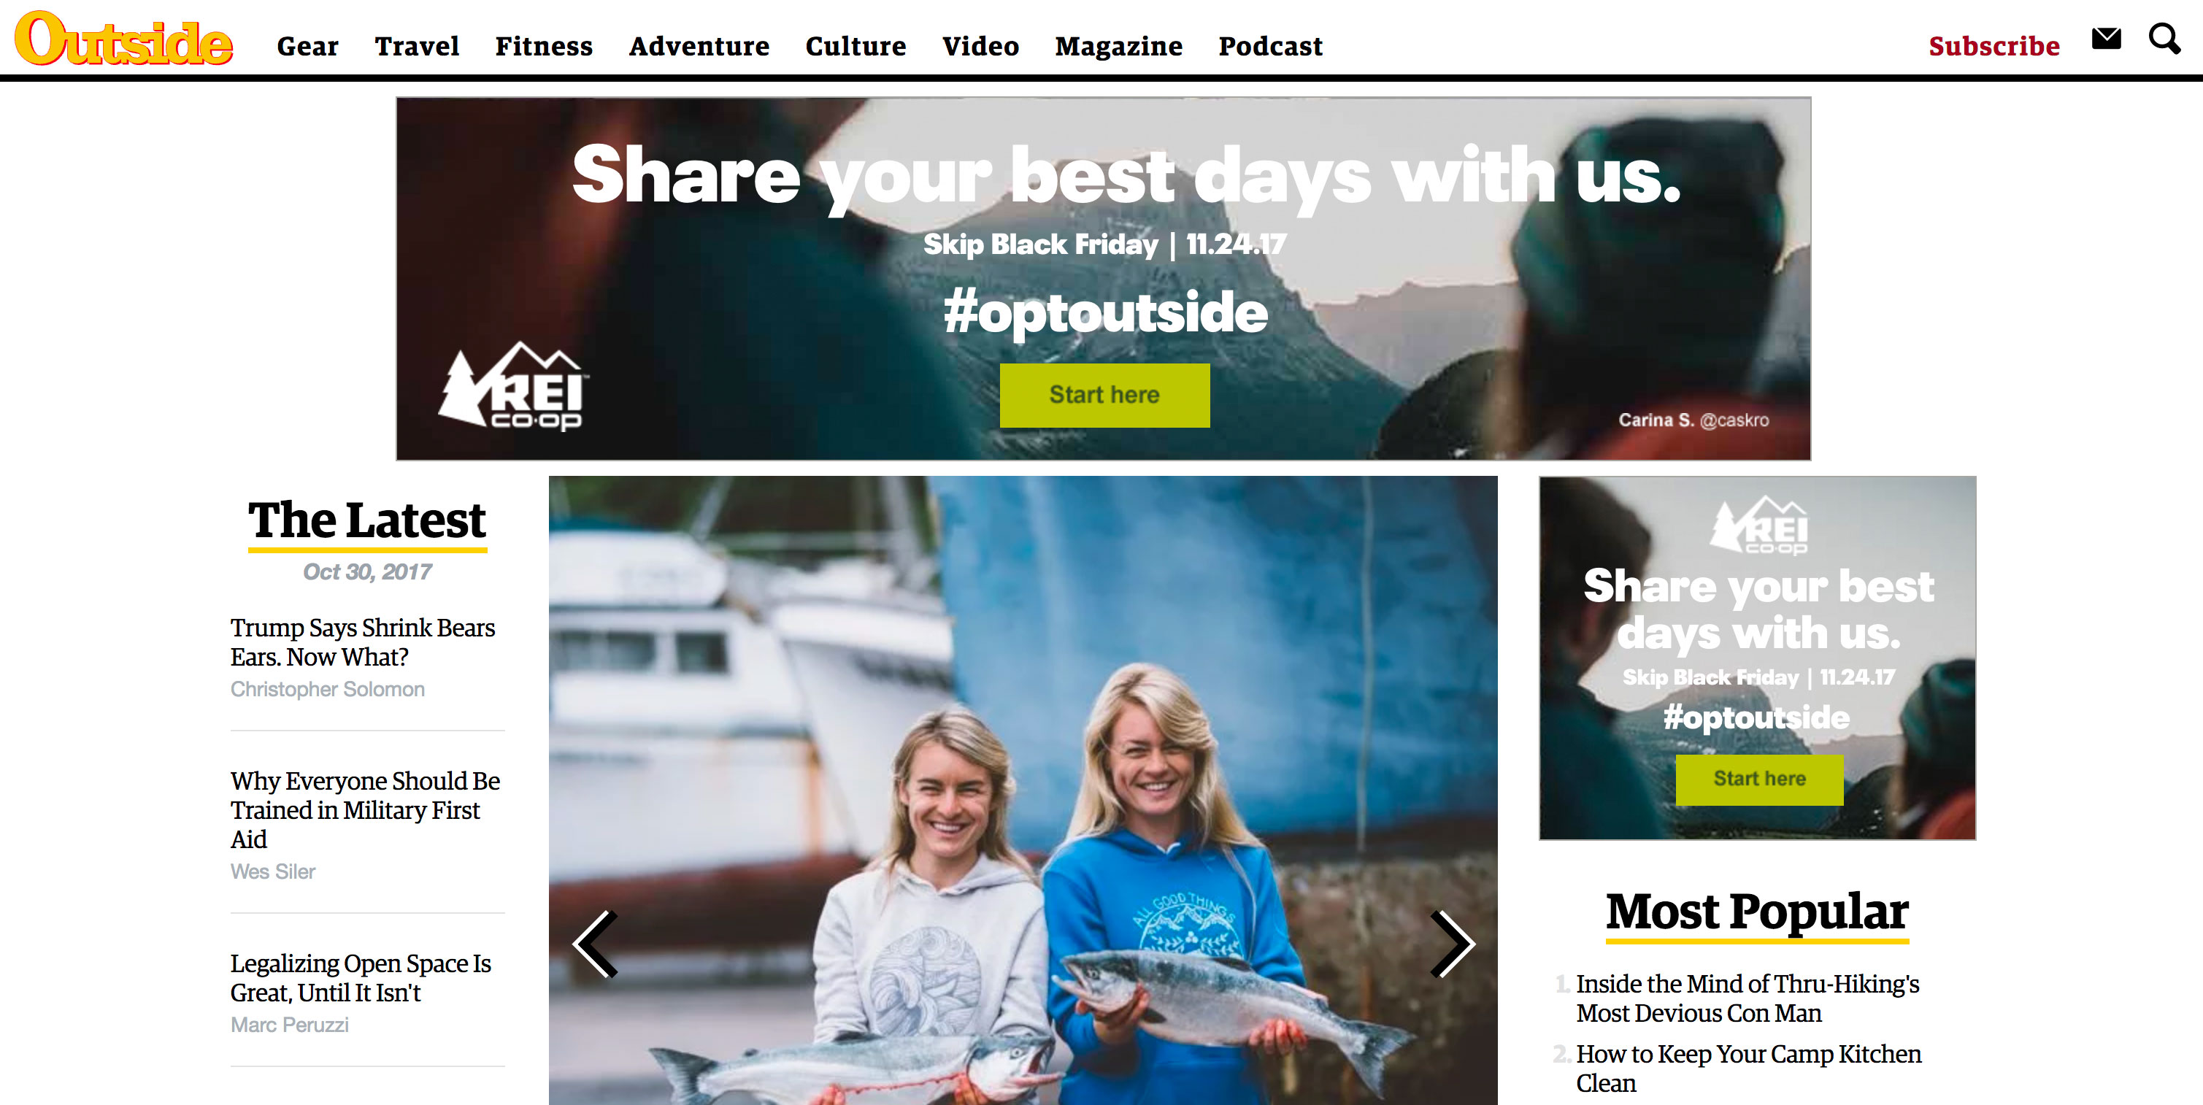
Task: Click the newsletter envelope icon
Action: tap(2107, 39)
